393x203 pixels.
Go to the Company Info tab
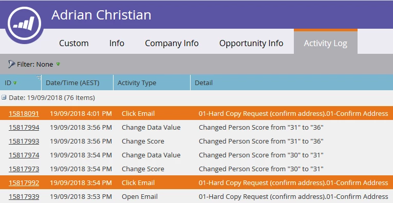(x=172, y=43)
